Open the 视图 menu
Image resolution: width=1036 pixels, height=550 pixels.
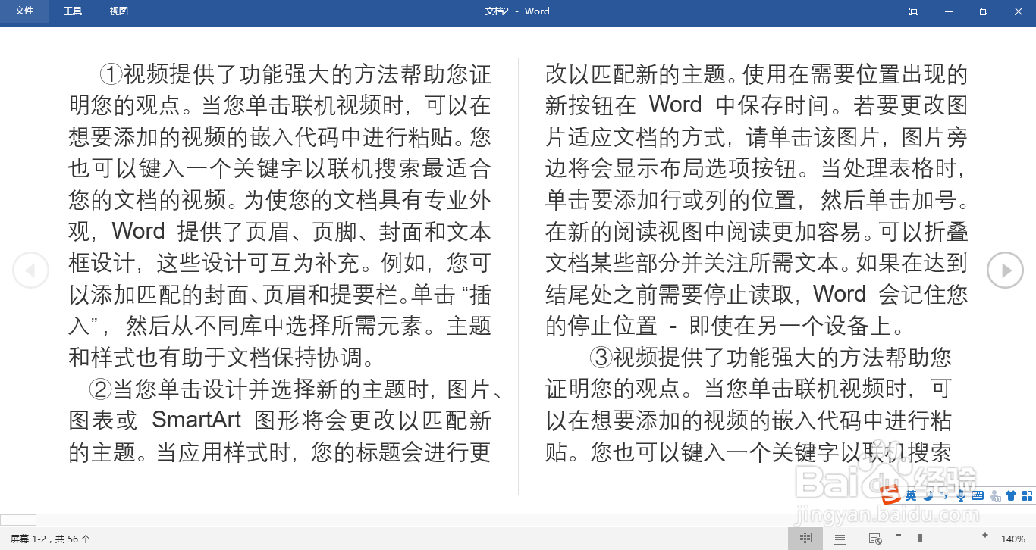(x=119, y=11)
